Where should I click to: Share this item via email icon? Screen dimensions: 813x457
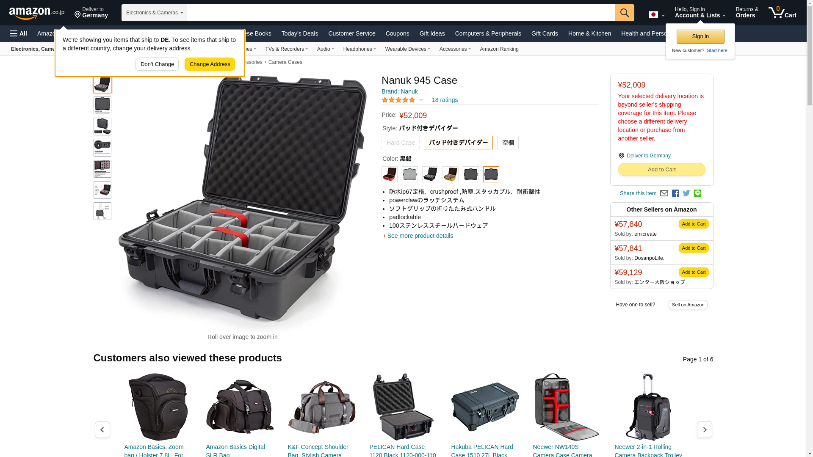pyautogui.click(x=664, y=193)
